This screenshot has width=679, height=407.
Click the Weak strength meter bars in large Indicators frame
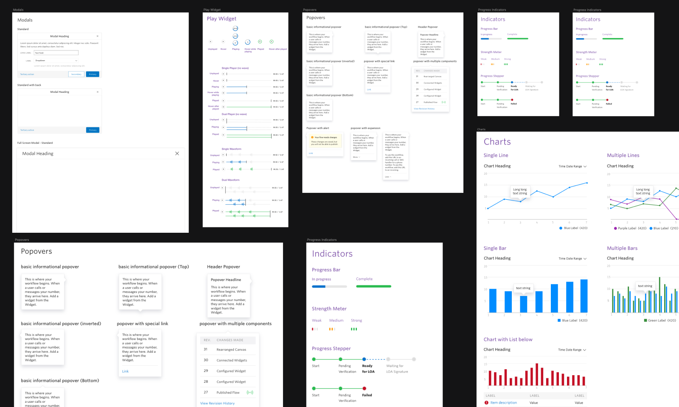coord(315,329)
